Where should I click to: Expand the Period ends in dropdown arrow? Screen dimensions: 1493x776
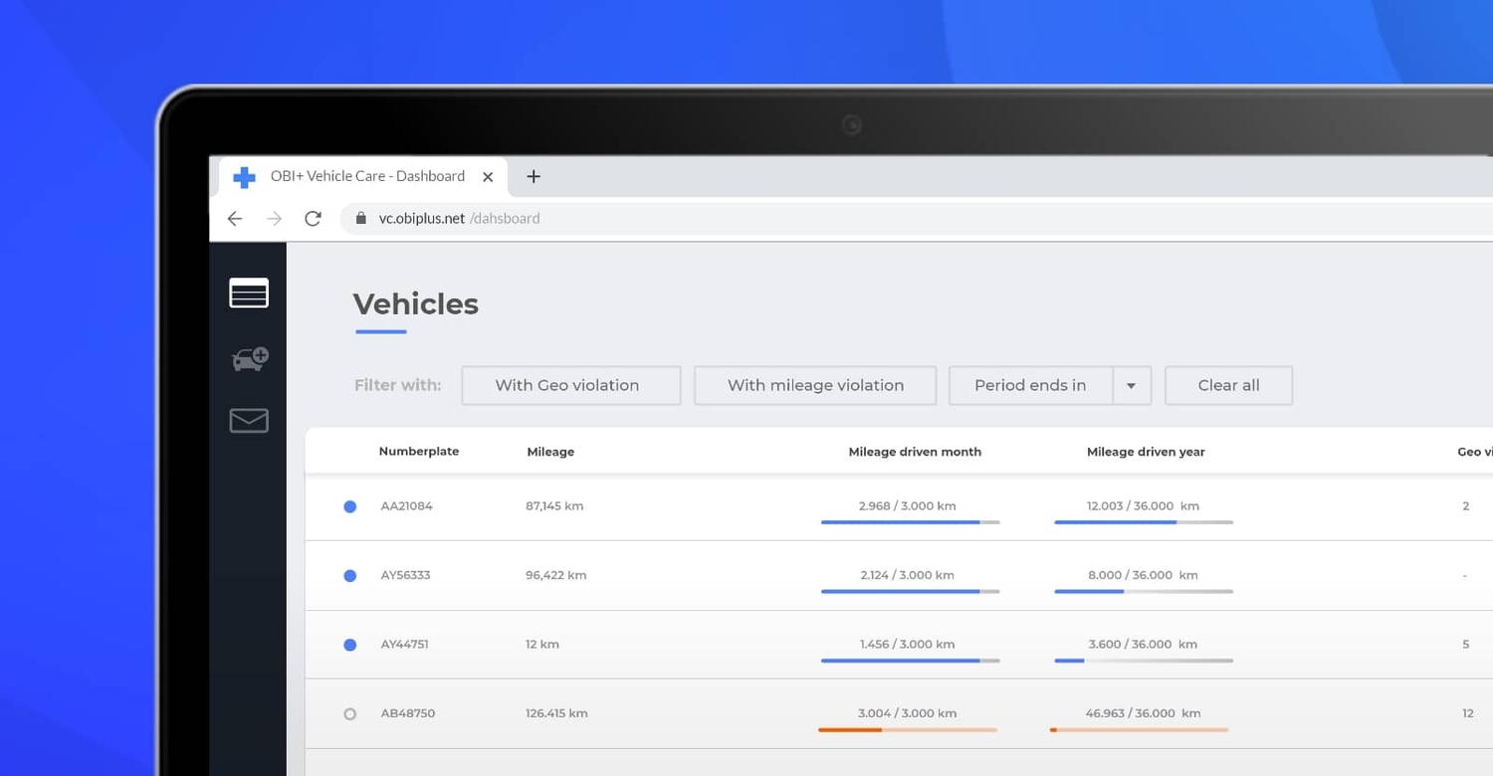1132,385
